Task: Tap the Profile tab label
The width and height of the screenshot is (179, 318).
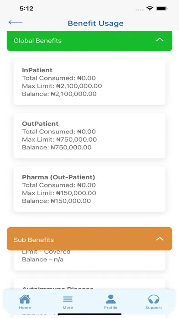Action: [x=111, y=307]
